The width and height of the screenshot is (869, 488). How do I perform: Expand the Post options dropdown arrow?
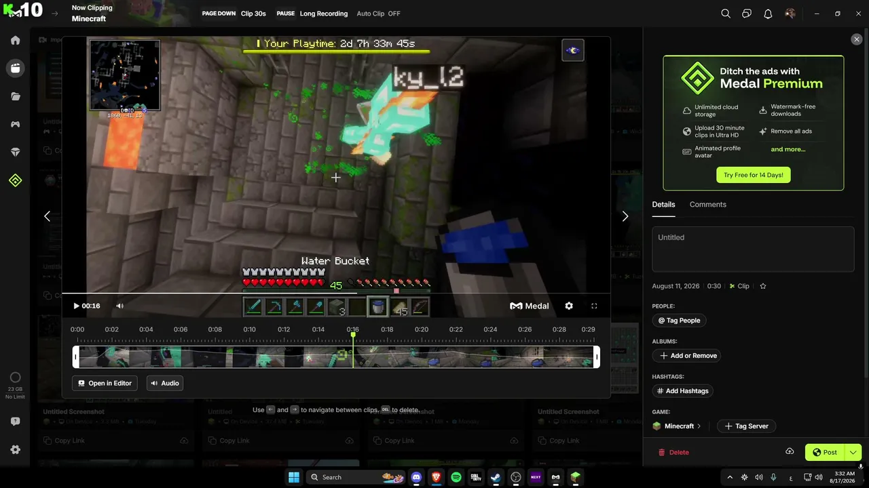click(x=853, y=452)
